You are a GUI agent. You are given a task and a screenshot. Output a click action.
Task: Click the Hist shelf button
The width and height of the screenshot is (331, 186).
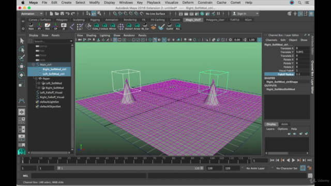click(x=47, y=26)
